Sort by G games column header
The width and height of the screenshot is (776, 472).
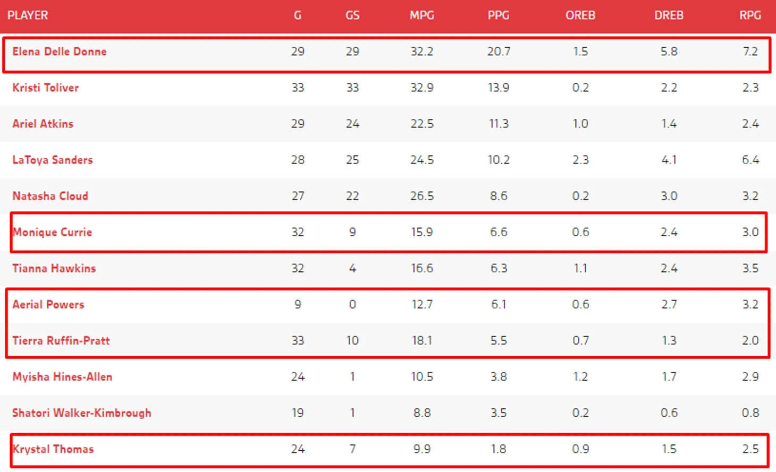[298, 15]
